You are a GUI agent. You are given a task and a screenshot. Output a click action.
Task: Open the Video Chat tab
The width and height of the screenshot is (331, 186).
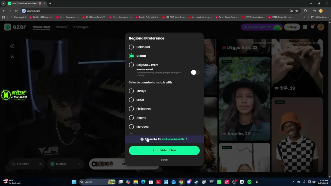42,27
